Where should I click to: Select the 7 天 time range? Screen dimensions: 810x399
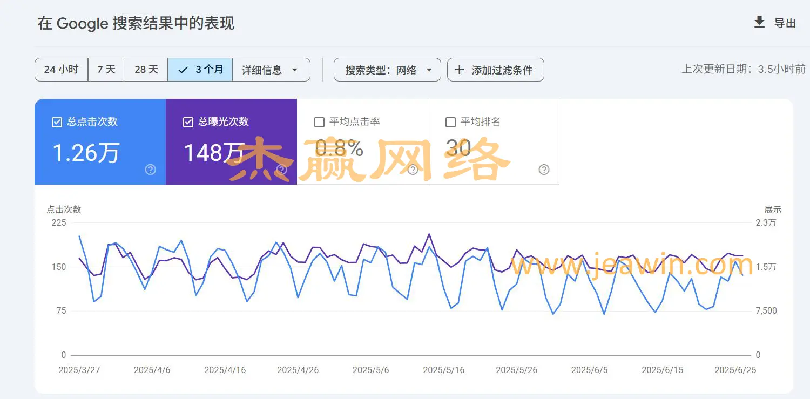(106, 70)
